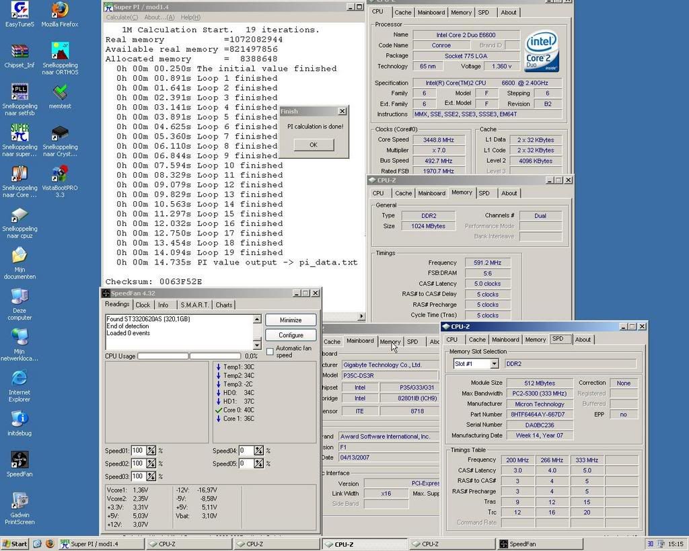The width and height of the screenshot is (689, 551).
Task: Adjust the Speed03 spinner in SpeedFan
Action: (x=151, y=476)
